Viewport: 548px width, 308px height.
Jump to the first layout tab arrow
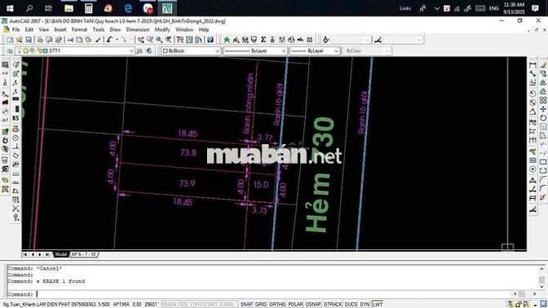25,254
